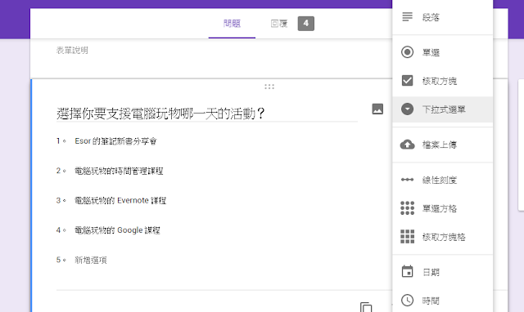Edit option 1 Esor 的筆記新書分享會
524x312 pixels.
(x=115, y=141)
